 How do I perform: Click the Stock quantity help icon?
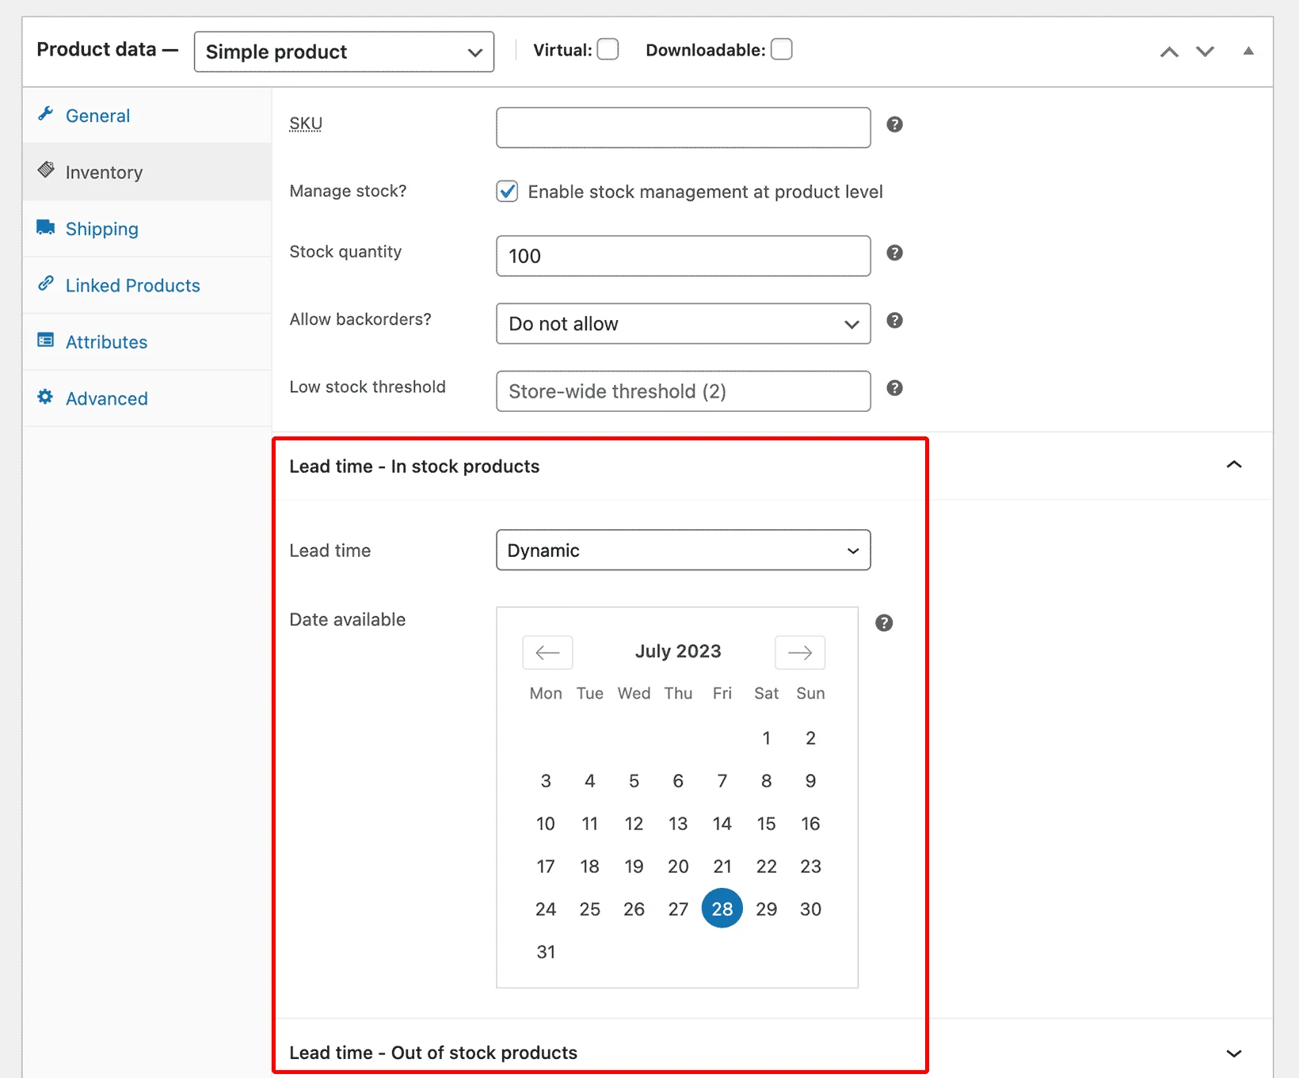click(894, 253)
